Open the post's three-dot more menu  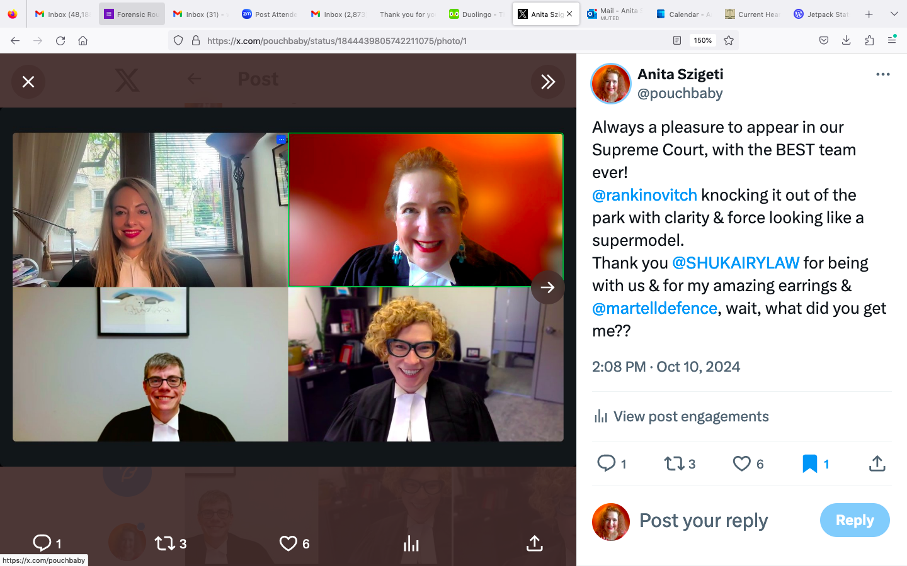pos(882,74)
